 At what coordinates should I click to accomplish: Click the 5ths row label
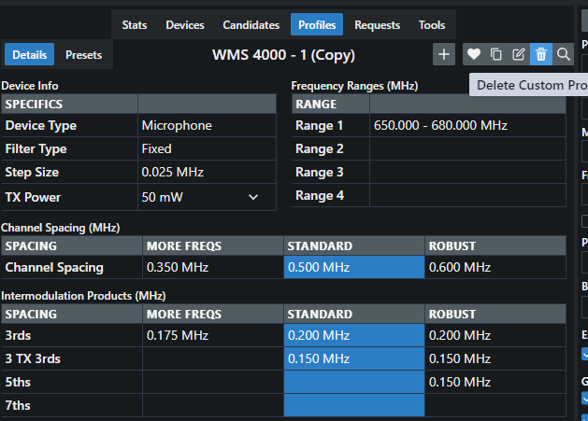click(18, 382)
